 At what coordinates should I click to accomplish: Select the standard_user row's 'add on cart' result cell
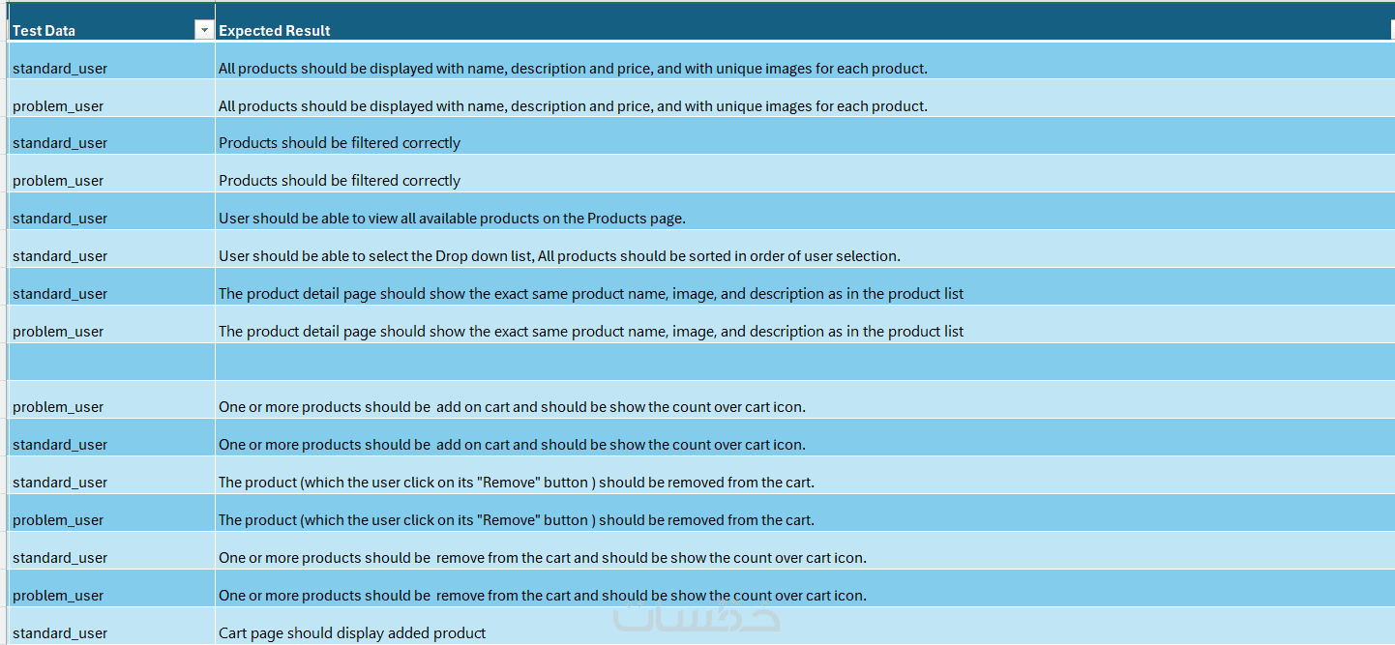[x=512, y=445]
